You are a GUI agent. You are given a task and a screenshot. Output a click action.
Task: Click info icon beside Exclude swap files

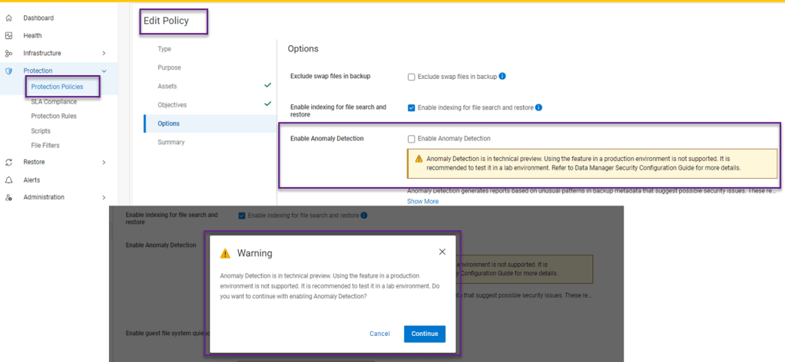502,77
